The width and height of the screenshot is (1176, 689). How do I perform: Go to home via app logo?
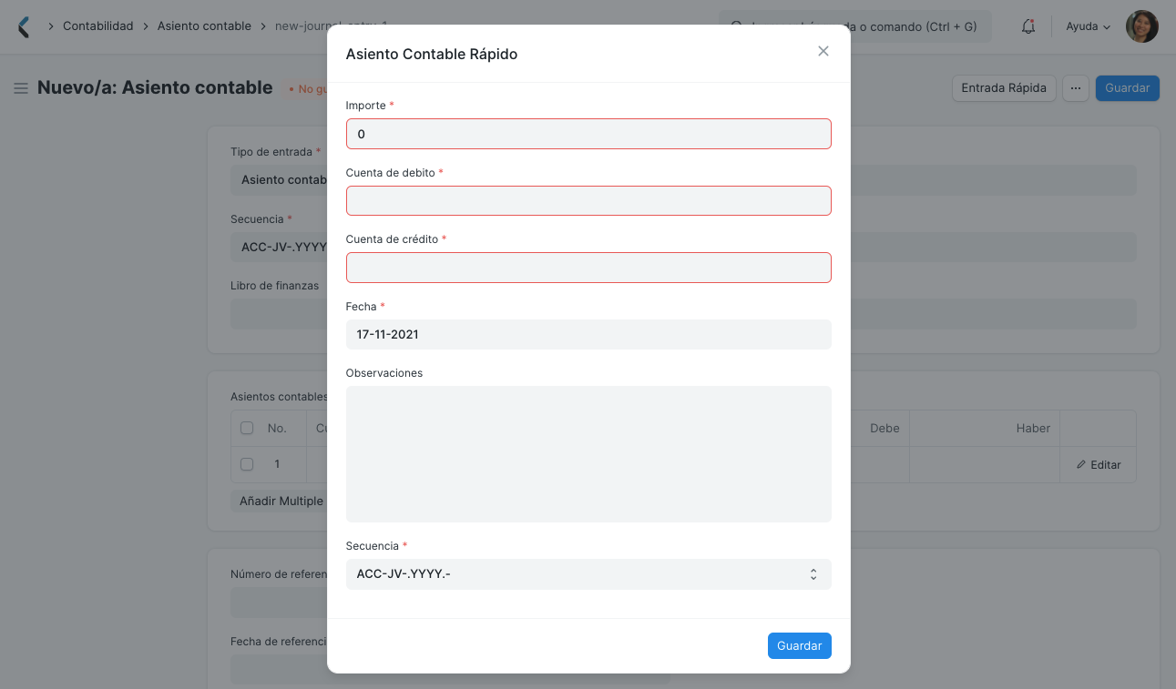(x=24, y=26)
